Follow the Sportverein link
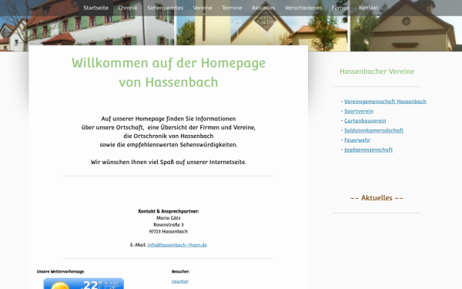 pyautogui.click(x=359, y=111)
